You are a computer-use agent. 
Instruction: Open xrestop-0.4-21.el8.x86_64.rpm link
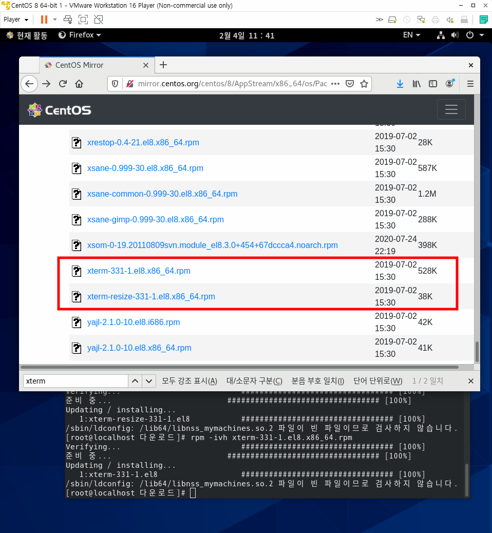(x=143, y=142)
